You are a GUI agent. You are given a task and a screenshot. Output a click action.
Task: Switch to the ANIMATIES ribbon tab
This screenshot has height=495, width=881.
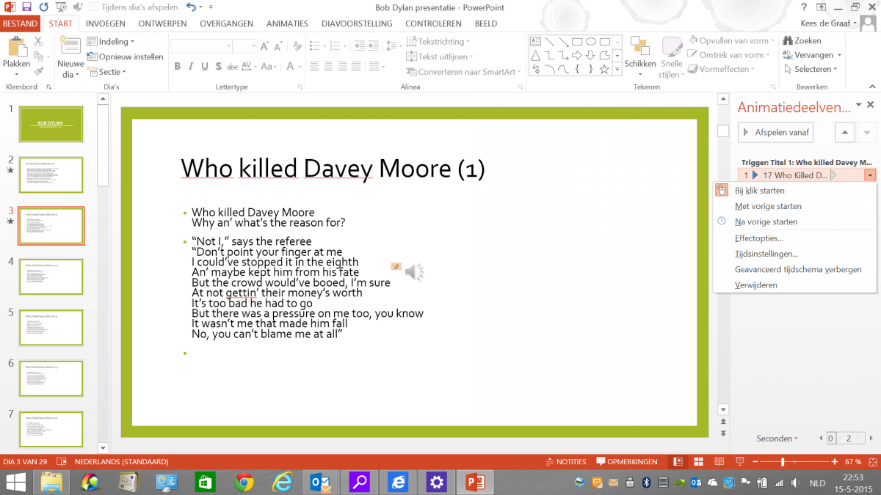pos(287,23)
